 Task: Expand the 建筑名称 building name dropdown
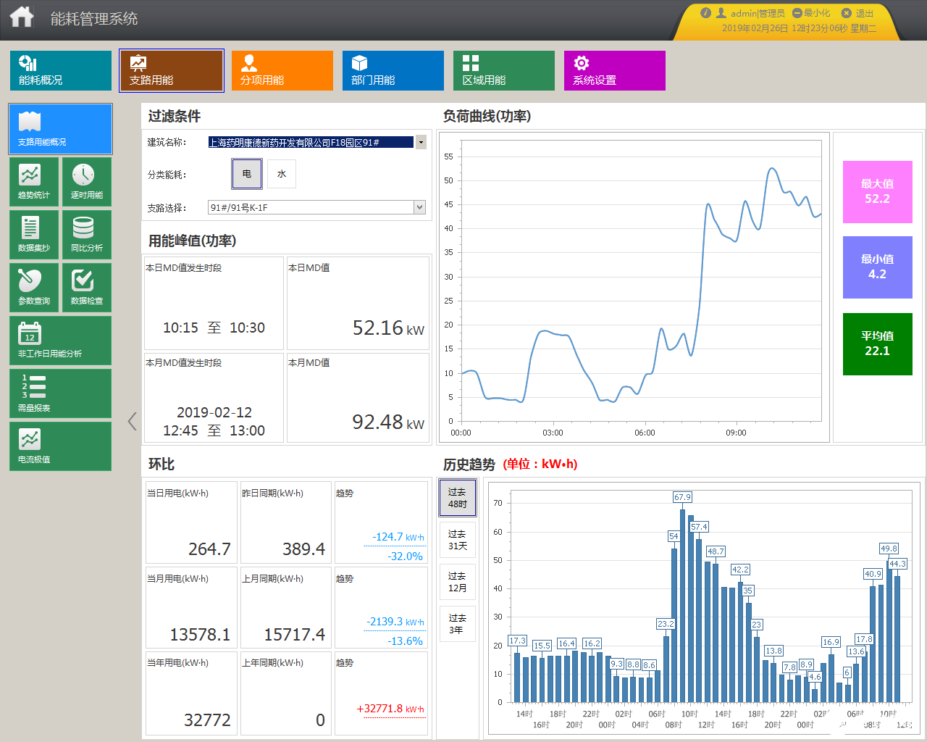[421, 142]
